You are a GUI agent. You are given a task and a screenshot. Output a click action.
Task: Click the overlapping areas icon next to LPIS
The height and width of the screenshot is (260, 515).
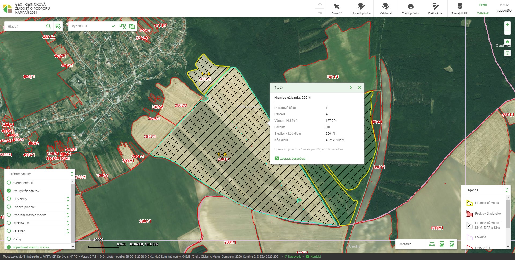pyautogui.click(x=132, y=26)
